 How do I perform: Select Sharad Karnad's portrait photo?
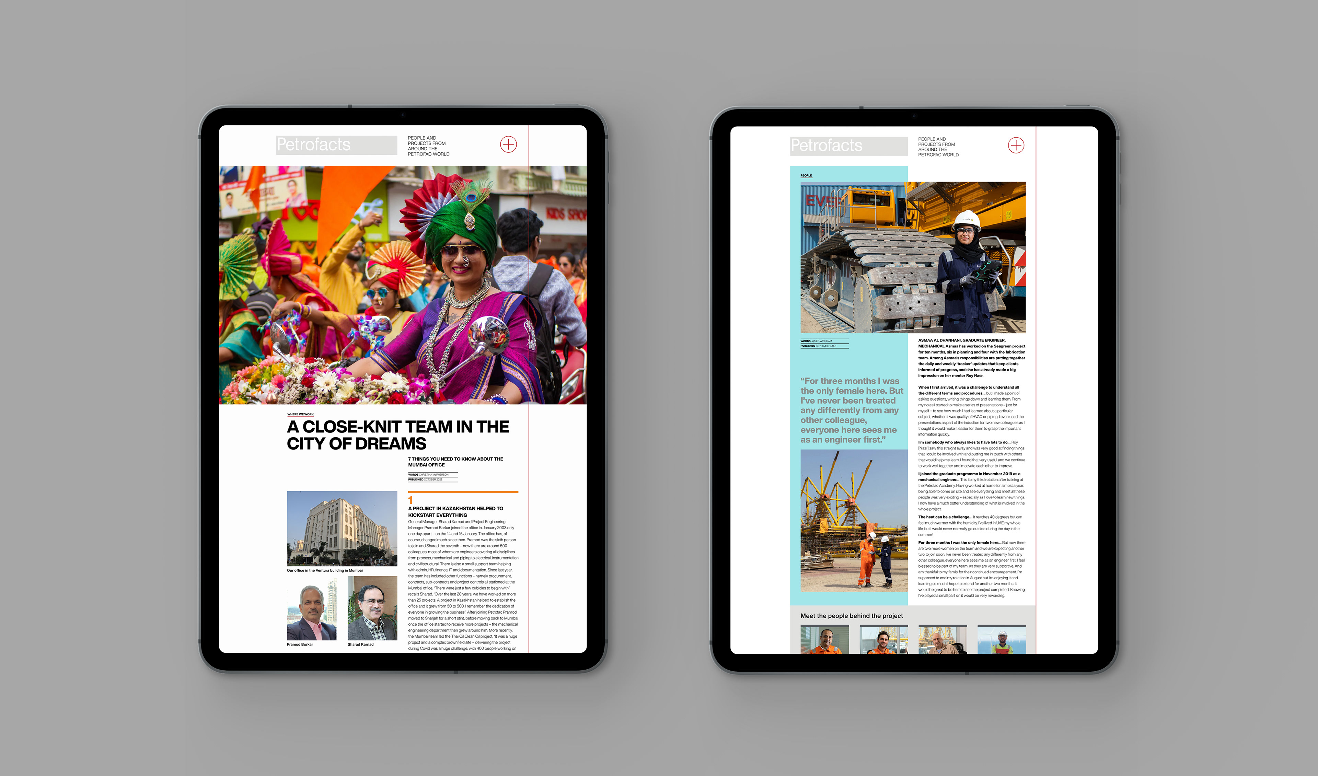(372, 608)
